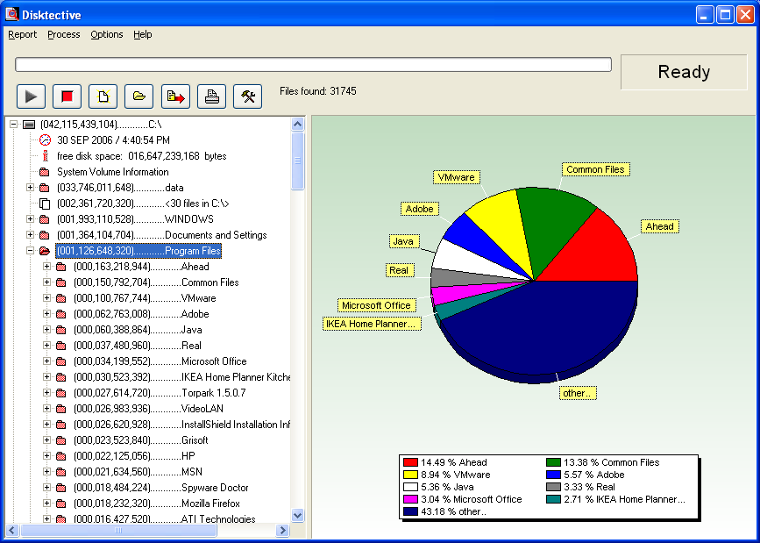Viewport: 760px width, 543px height.
Task: Click the horizontal scrollbar right arrow
Action: point(282,531)
